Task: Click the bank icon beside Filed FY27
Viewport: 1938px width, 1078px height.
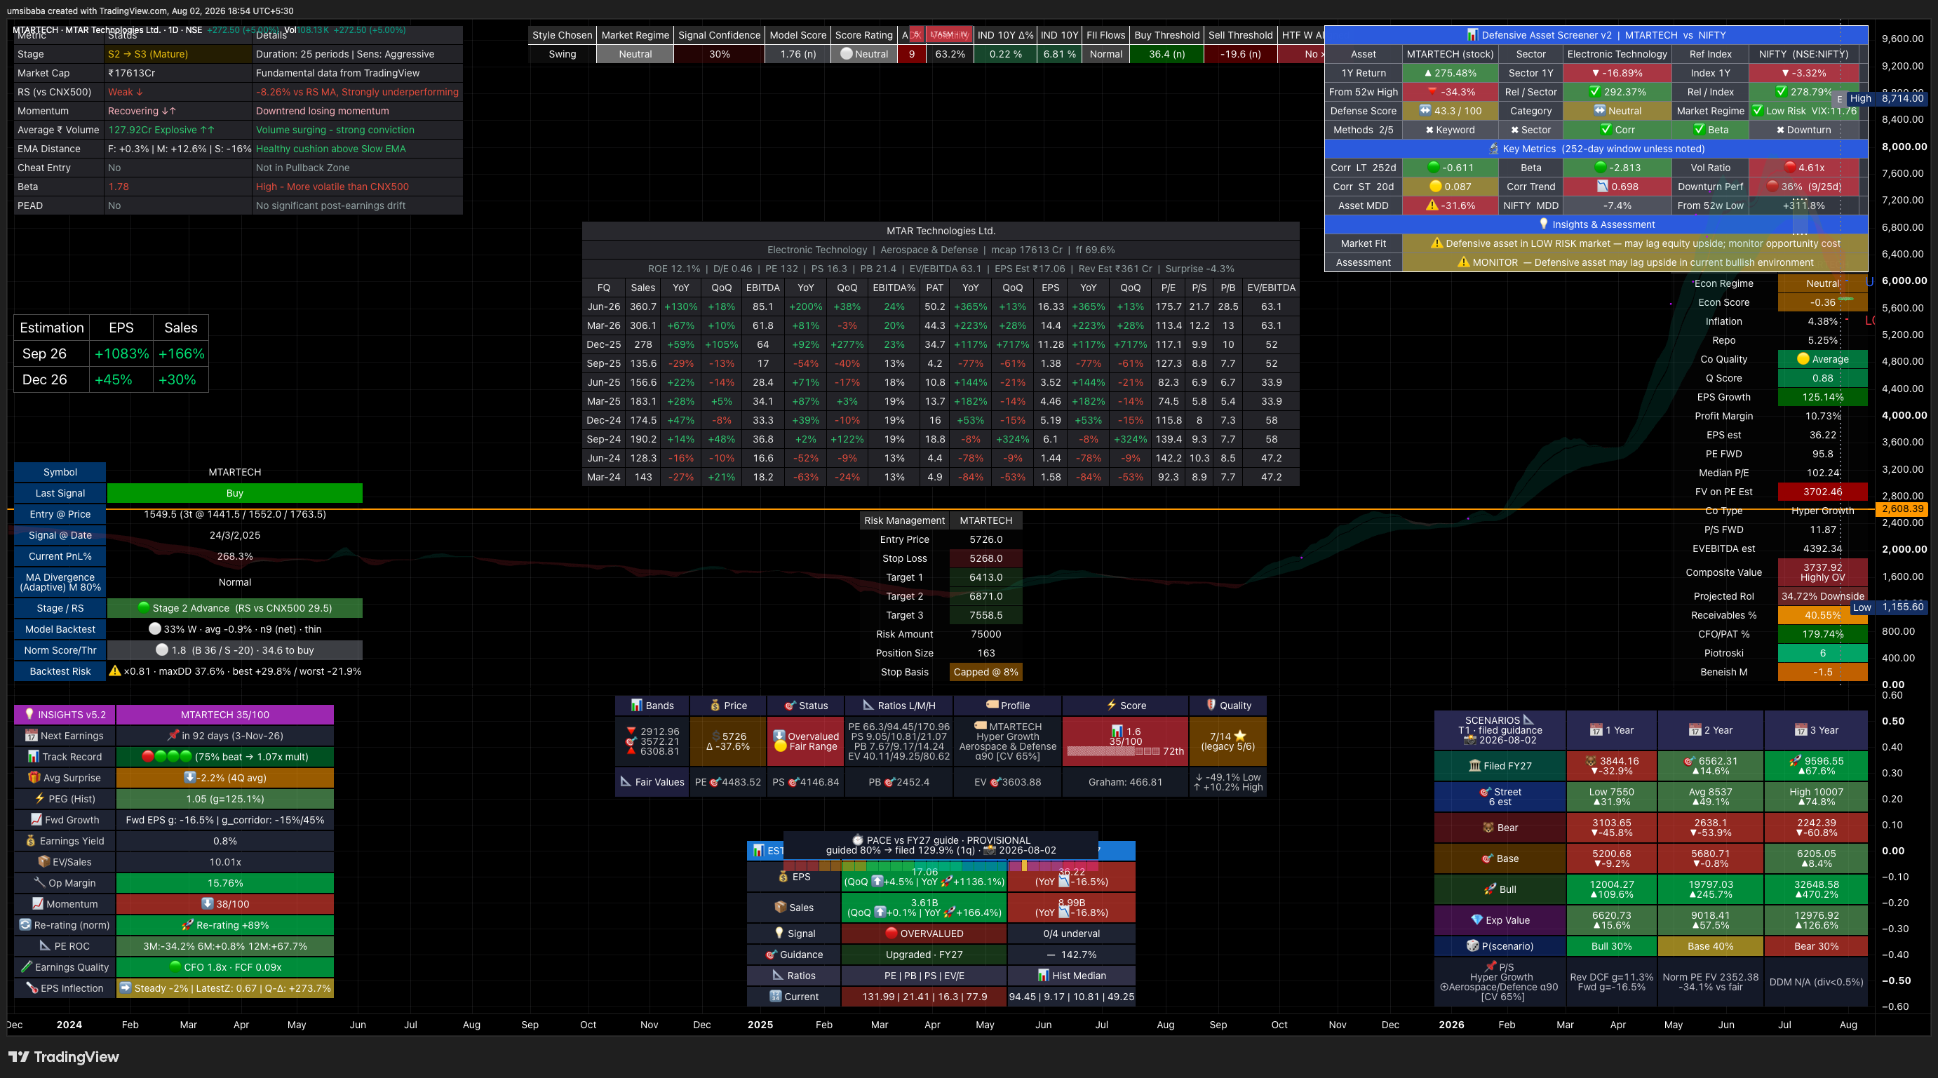Action: 1474,766
